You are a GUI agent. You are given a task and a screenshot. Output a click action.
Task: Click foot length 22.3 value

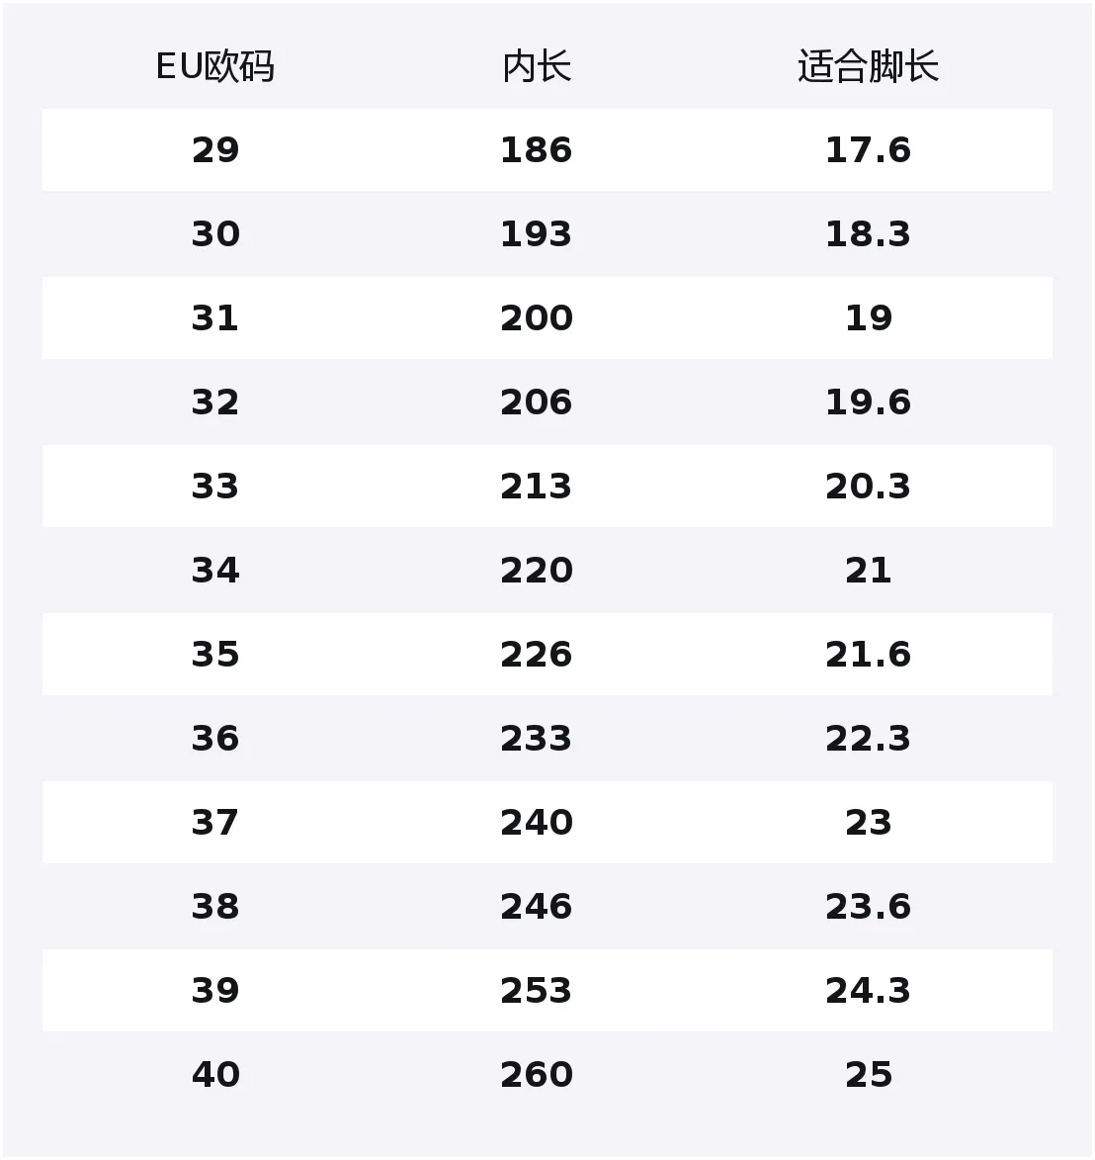coord(868,739)
